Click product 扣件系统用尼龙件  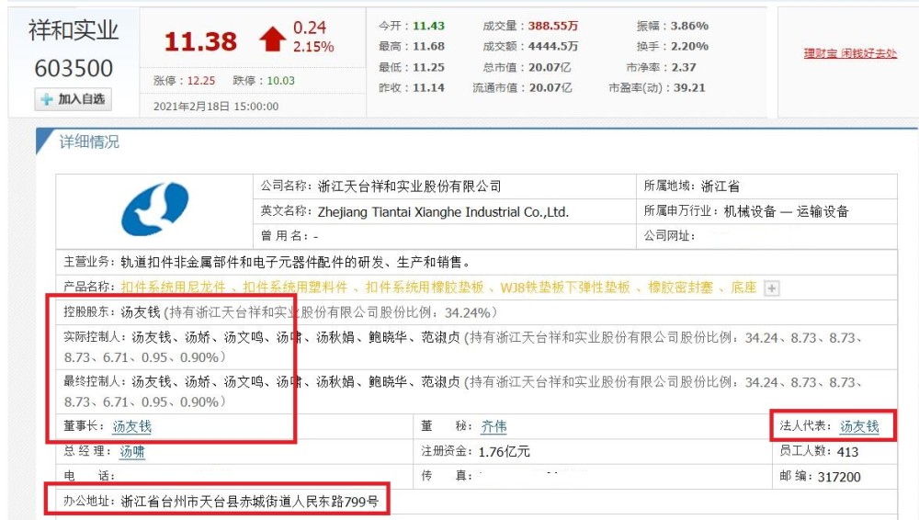(174, 288)
